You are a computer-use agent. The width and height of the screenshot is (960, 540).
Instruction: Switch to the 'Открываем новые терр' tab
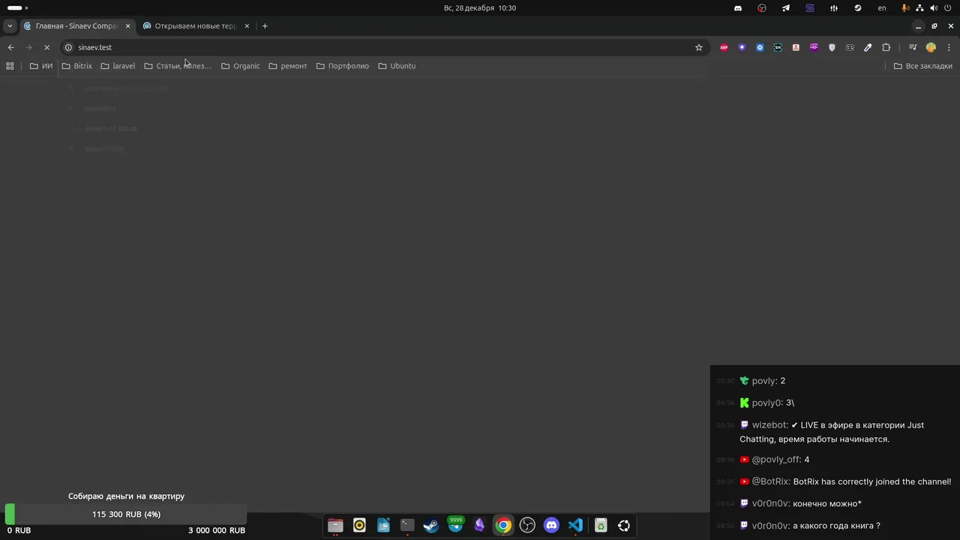pos(196,25)
